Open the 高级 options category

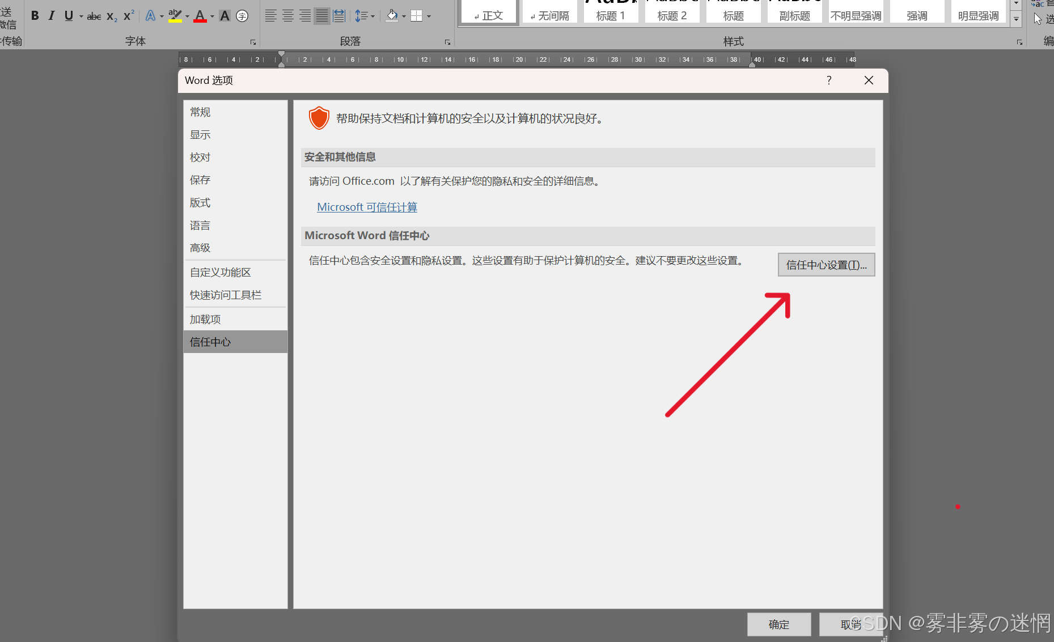[x=235, y=248]
